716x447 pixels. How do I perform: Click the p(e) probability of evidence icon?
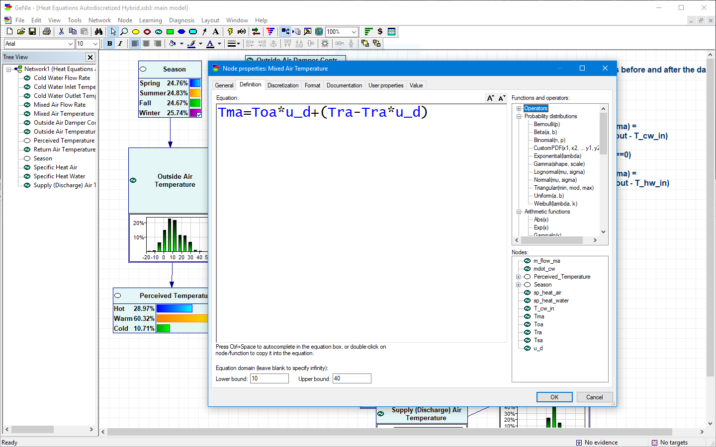[241, 31]
